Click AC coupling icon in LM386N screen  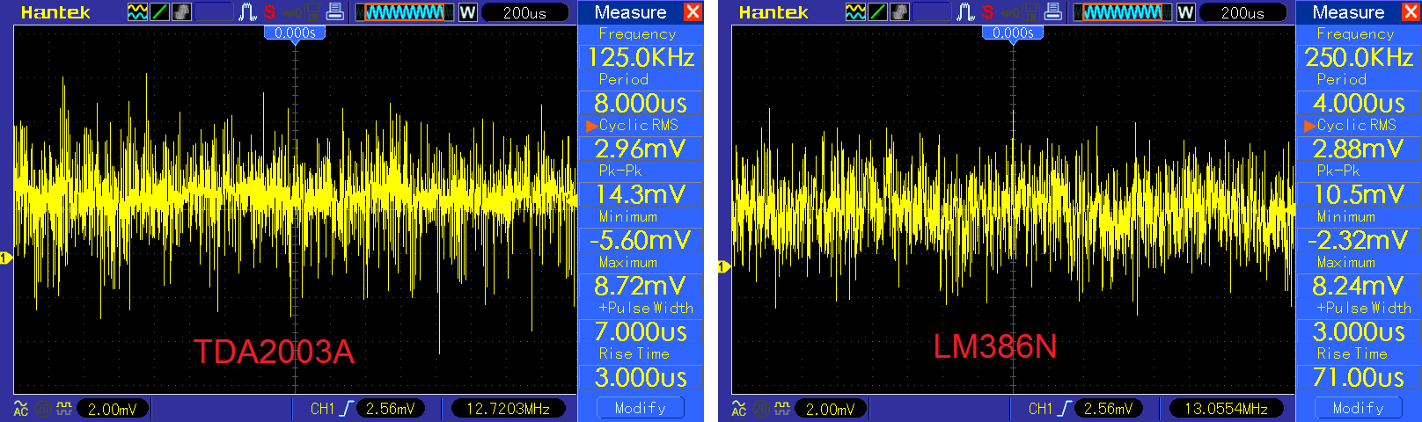(x=739, y=408)
